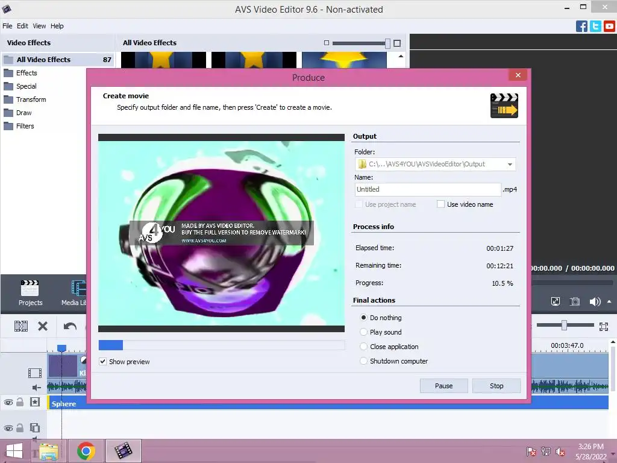
Task: Select the Shutdown computer radio button
Action: (363, 361)
